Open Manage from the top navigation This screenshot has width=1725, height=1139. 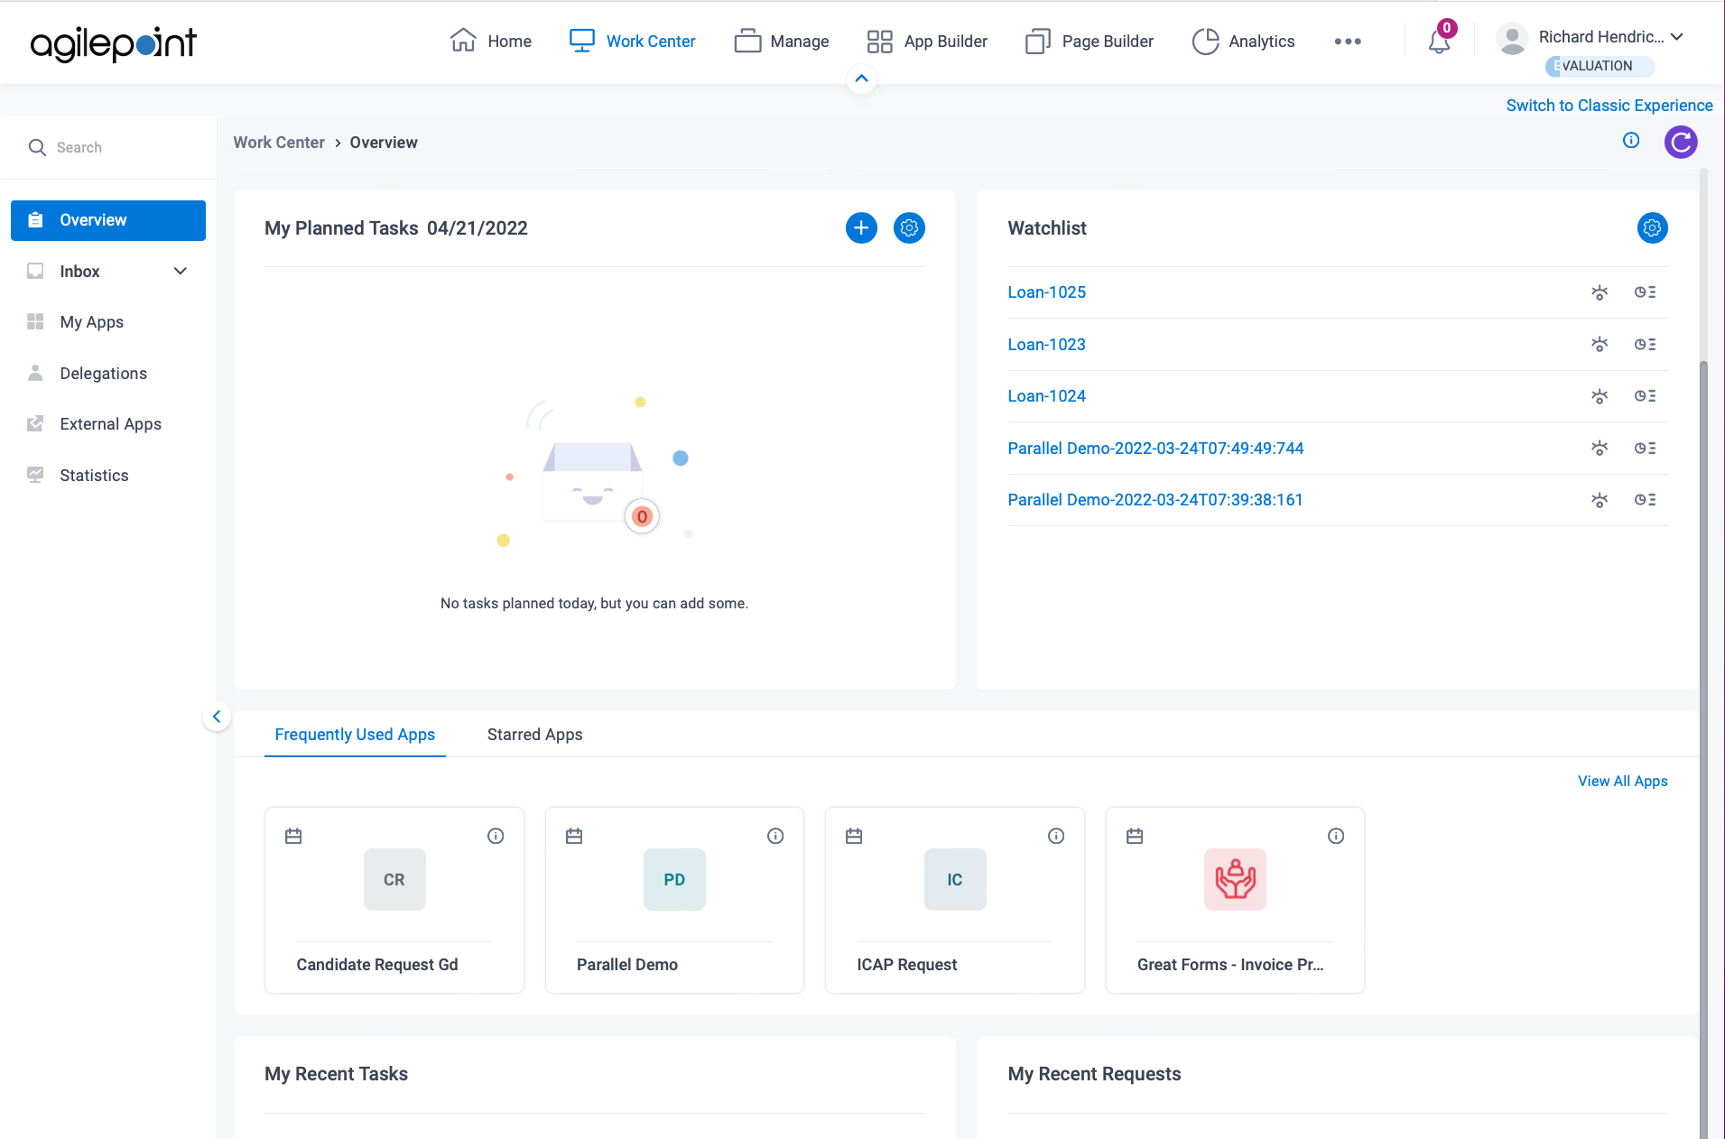782,42
